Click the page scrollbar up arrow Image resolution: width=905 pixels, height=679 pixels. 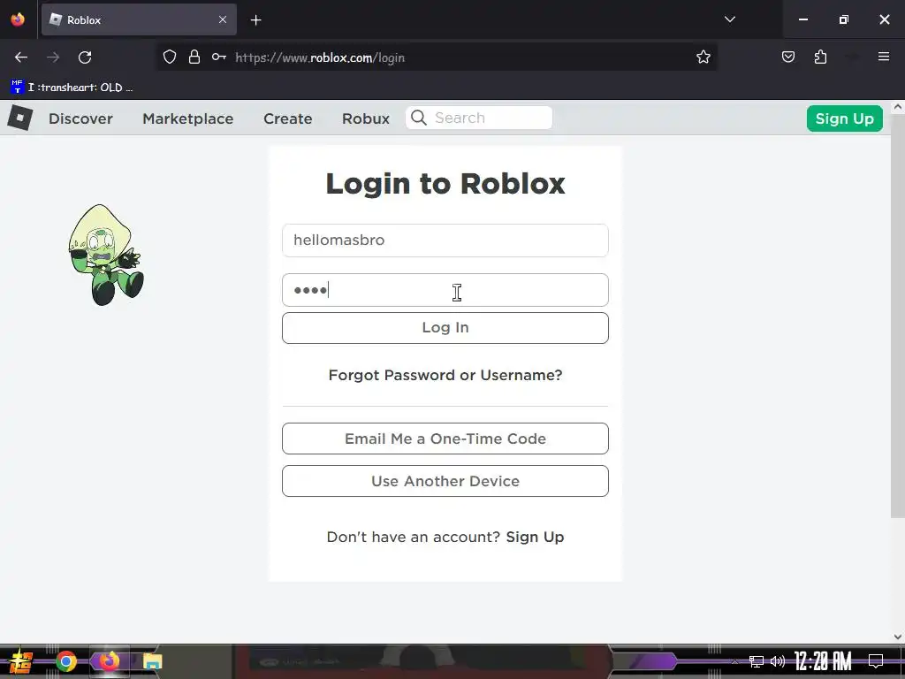tap(898, 107)
